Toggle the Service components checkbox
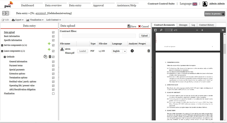The image size is (227, 123). (x=53, y=45)
